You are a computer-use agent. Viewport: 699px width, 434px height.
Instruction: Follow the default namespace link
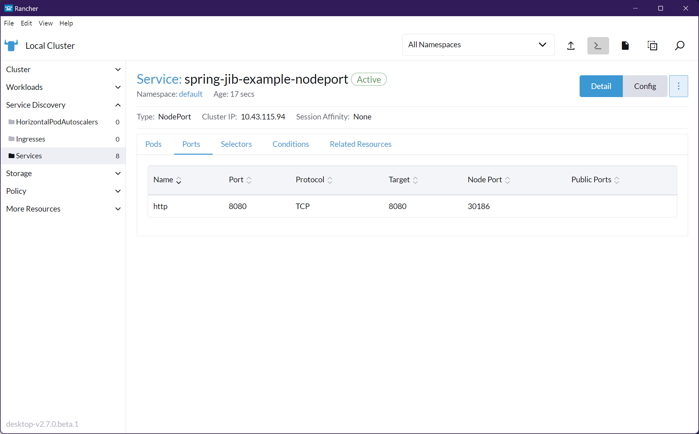pos(191,94)
